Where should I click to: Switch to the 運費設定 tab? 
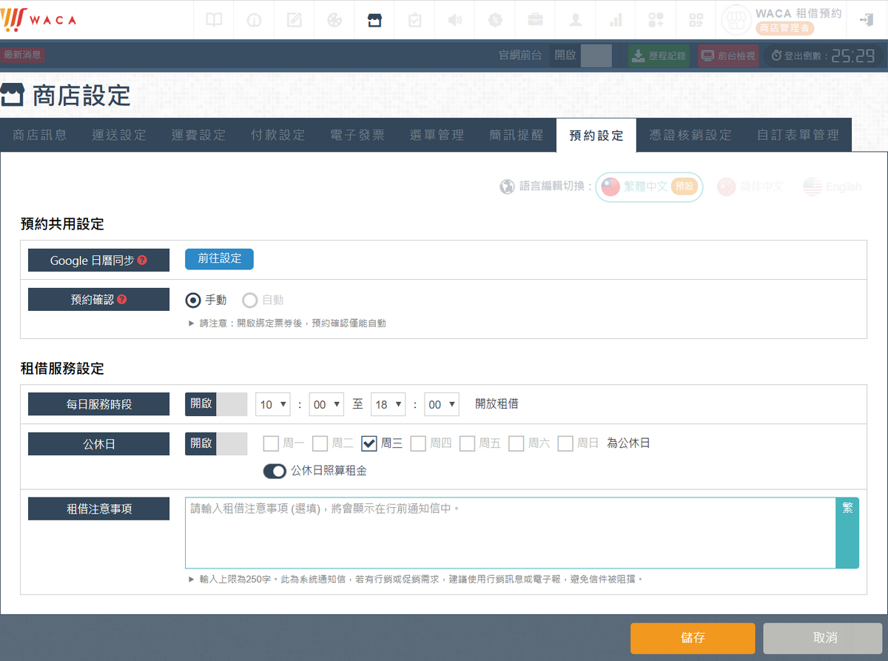pos(198,135)
